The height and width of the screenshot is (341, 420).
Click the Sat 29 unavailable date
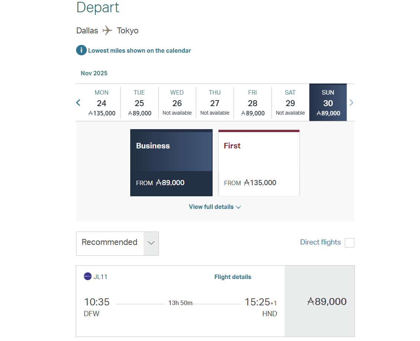click(290, 102)
